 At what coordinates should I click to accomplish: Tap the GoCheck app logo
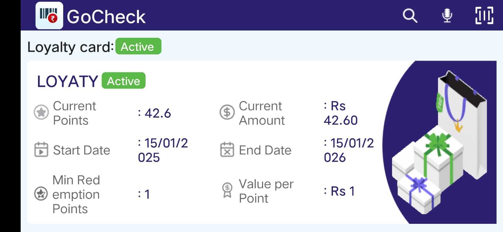49,15
